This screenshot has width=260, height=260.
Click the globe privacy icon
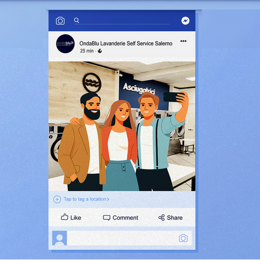[x=100, y=51]
